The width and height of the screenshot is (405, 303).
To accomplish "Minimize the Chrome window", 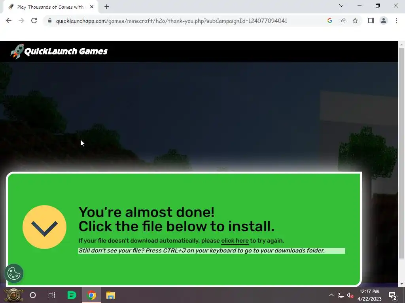I will coord(360,6).
